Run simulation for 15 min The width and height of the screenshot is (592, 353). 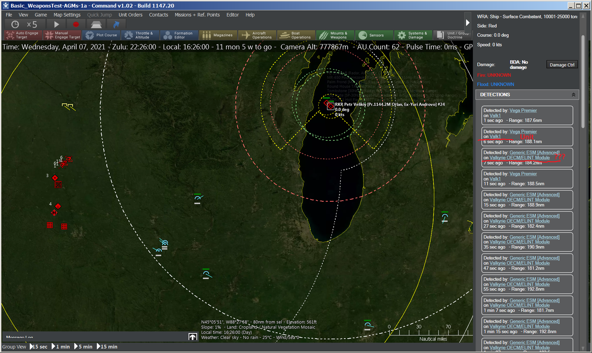pos(107,347)
